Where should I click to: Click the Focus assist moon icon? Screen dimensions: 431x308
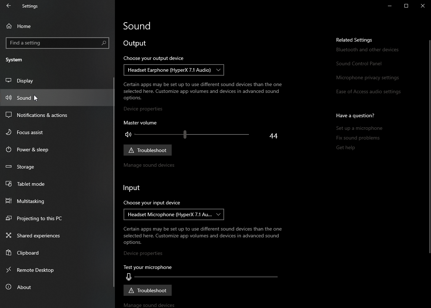pos(8,132)
